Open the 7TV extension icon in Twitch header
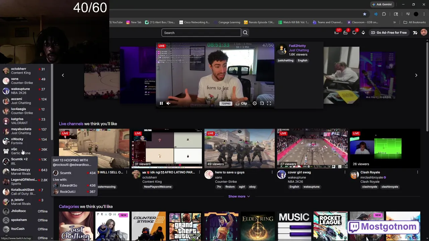Viewport: 429px width, 241px height. 415,32
